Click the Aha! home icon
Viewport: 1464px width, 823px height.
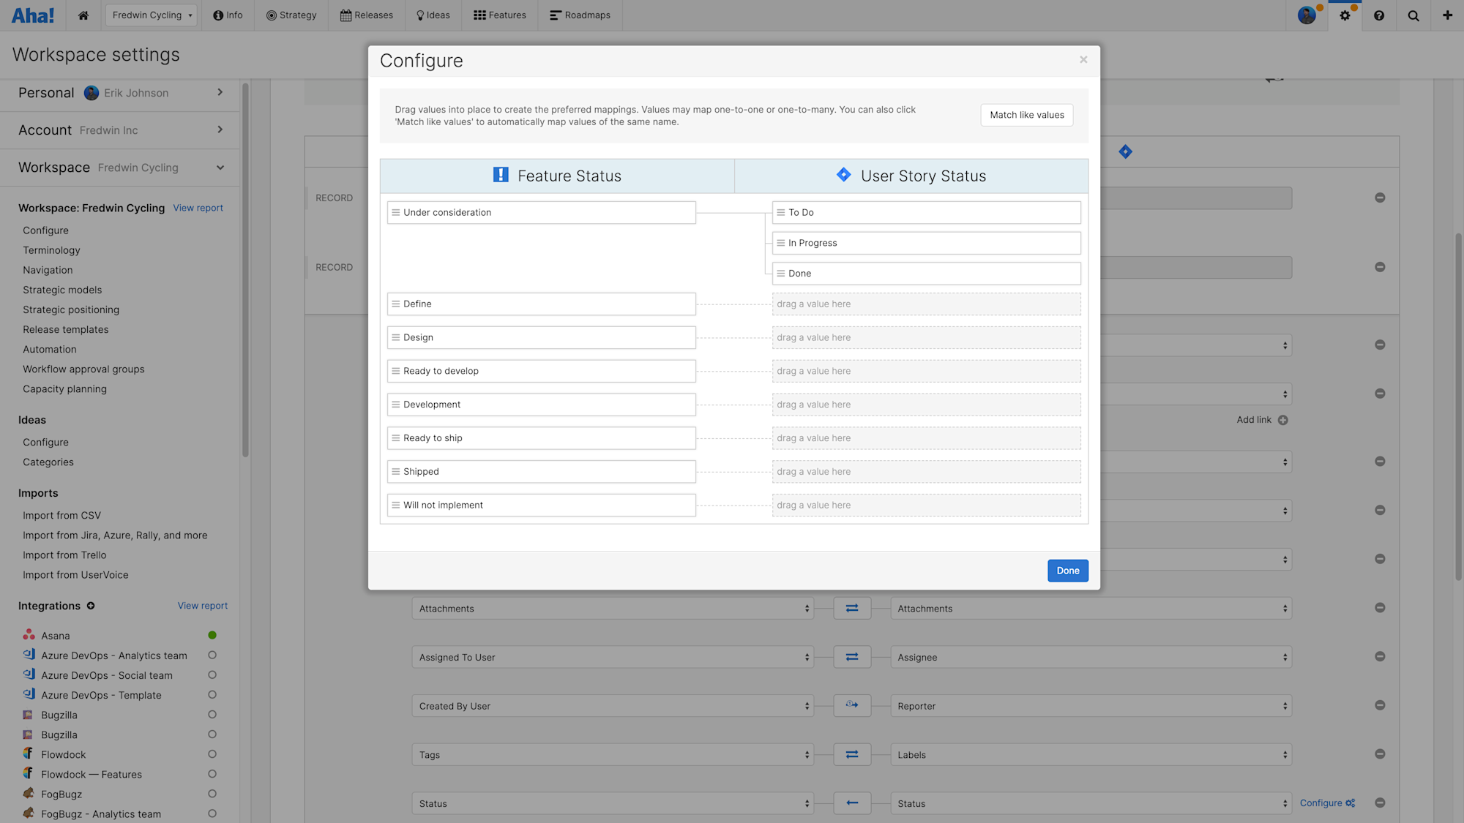(x=83, y=15)
